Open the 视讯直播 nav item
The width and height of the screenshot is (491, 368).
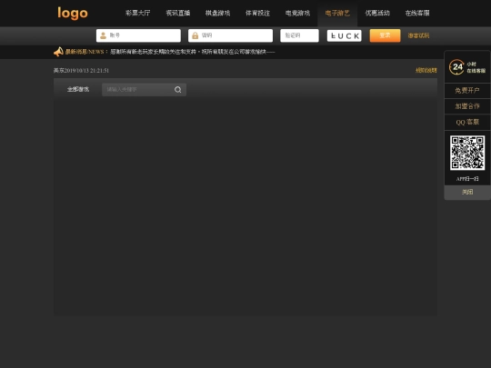pyautogui.click(x=178, y=13)
